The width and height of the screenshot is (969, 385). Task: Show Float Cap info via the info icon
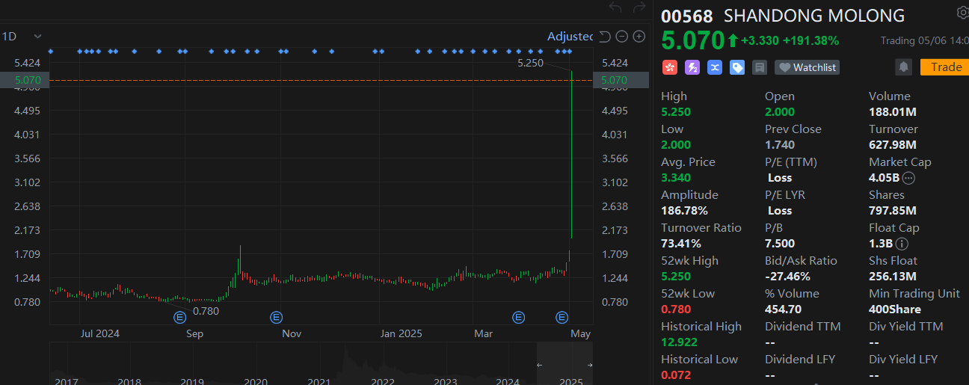pos(902,244)
